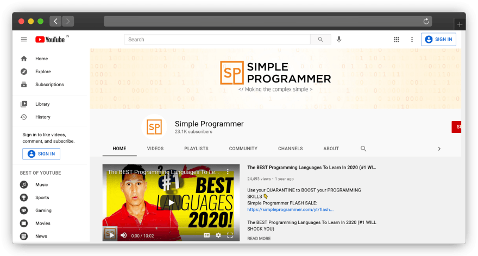
Task: Switch to the COMMUNITY tab
Action: 243,149
